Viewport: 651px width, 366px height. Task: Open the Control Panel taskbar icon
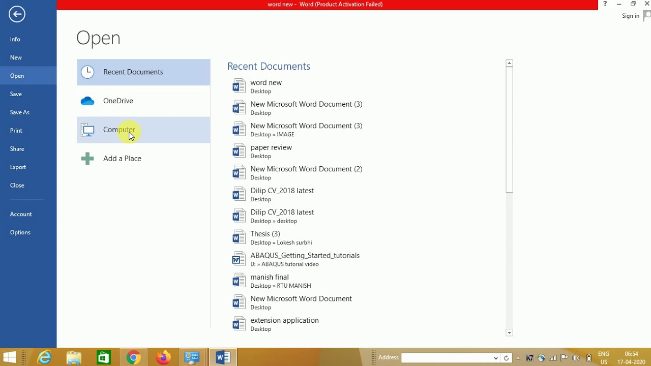pyautogui.click(x=192, y=357)
